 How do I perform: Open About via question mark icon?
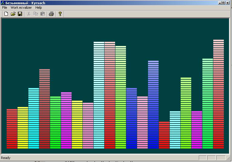pos(60,14)
